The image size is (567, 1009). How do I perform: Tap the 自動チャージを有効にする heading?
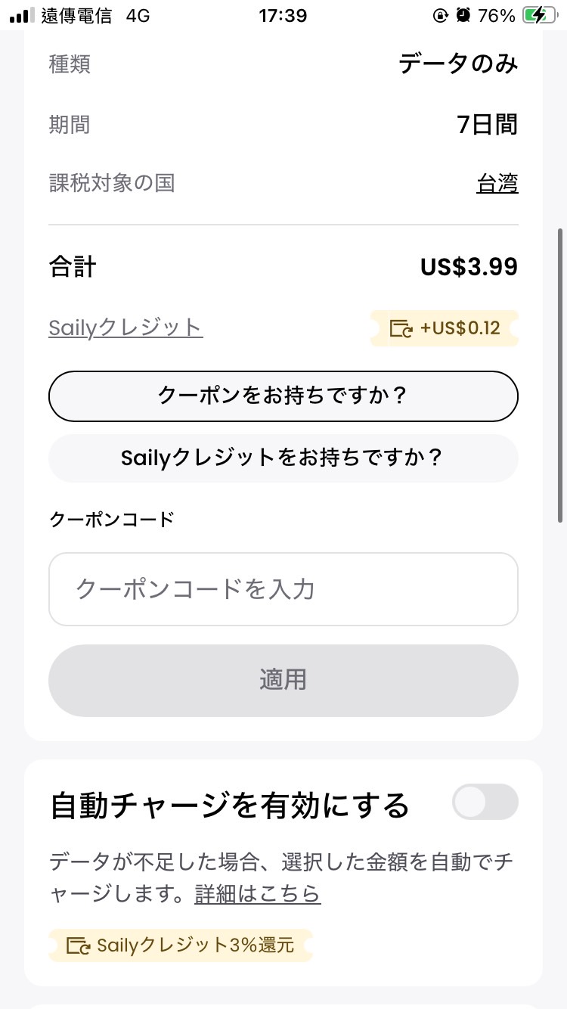229,806
